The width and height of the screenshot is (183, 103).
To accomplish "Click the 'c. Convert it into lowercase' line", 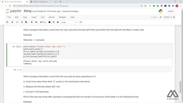I will (36, 92).
